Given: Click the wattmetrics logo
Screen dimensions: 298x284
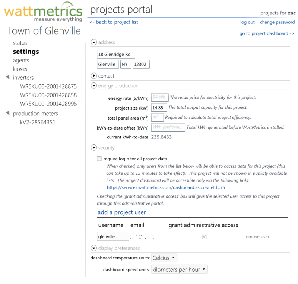Looking at the screenshot, I should coord(43,12).
